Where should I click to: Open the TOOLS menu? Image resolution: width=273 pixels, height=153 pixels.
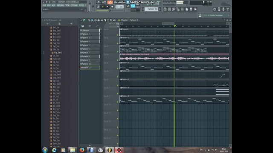click(81, 6)
